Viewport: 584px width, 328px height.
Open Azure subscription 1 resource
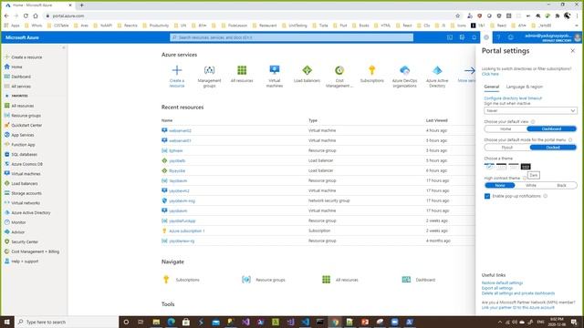(x=186, y=231)
